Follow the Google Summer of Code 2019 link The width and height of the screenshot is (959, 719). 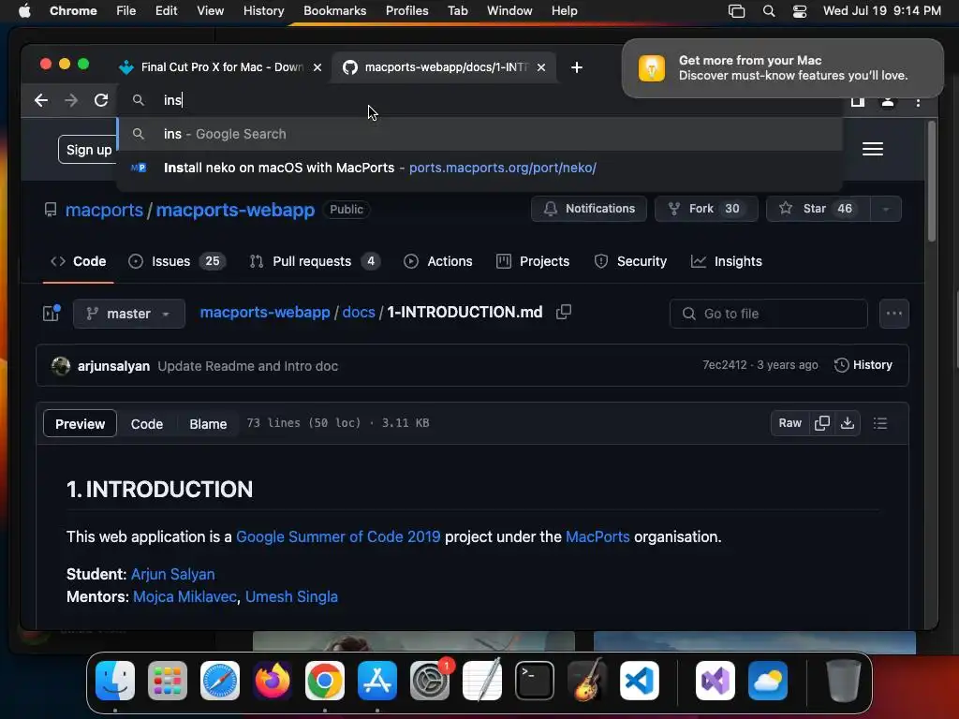coord(337,536)
